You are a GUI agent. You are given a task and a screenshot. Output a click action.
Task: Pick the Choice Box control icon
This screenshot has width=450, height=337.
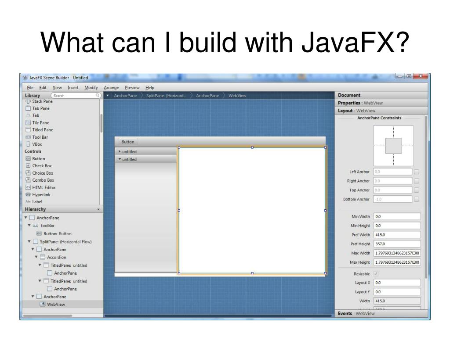point(28,173)
